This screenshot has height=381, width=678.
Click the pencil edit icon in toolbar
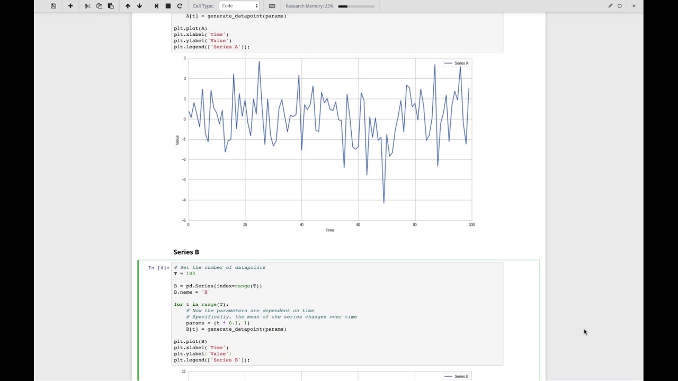[x=610, y=6]
